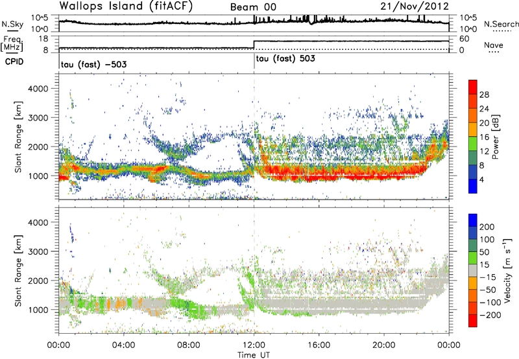Image resolution: width=519 pixels, height=359 pixels.
Task: Pick the light green 12-16 dB Power swatch
Action: pos(473,144)
